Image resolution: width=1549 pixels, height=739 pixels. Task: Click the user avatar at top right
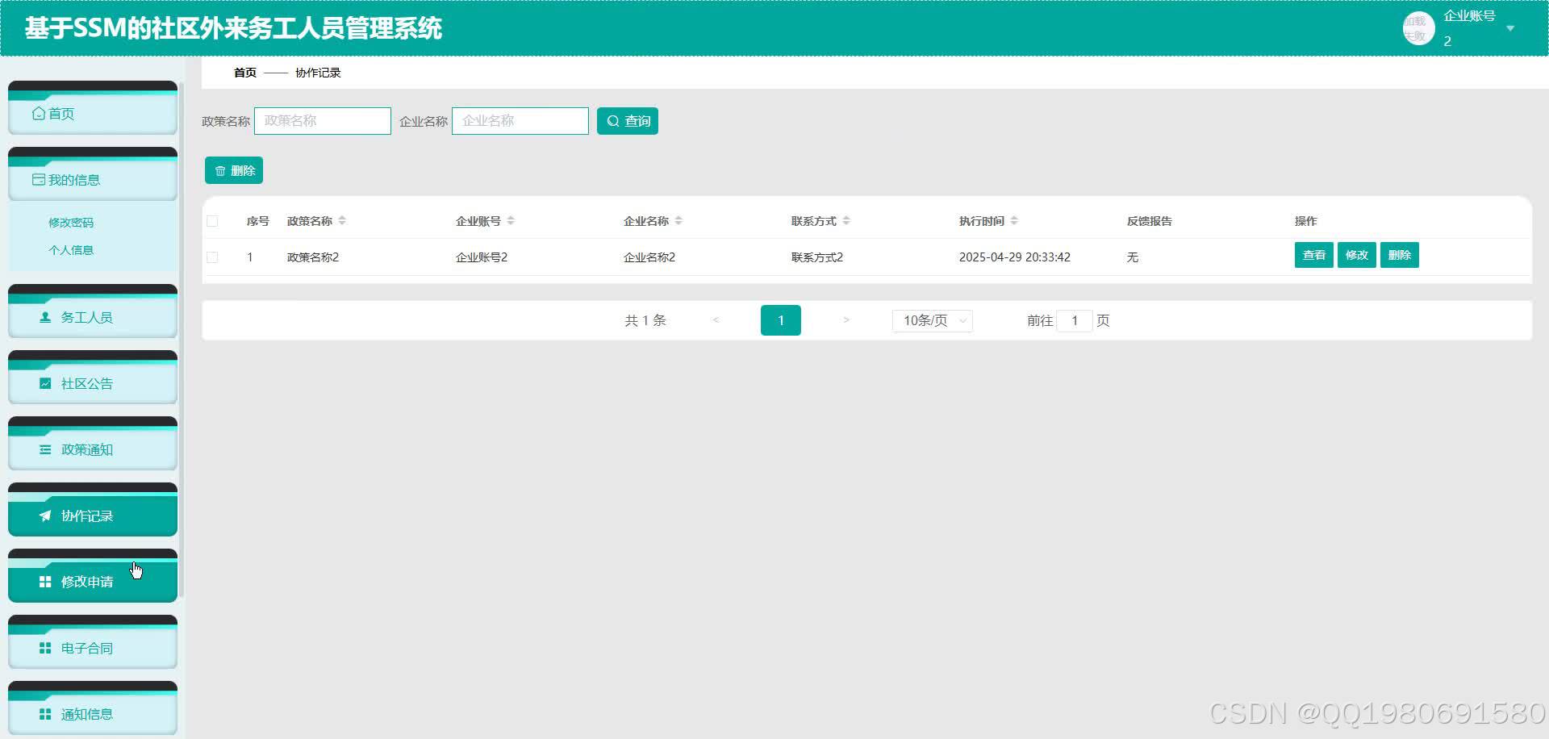click(1418, 28)
